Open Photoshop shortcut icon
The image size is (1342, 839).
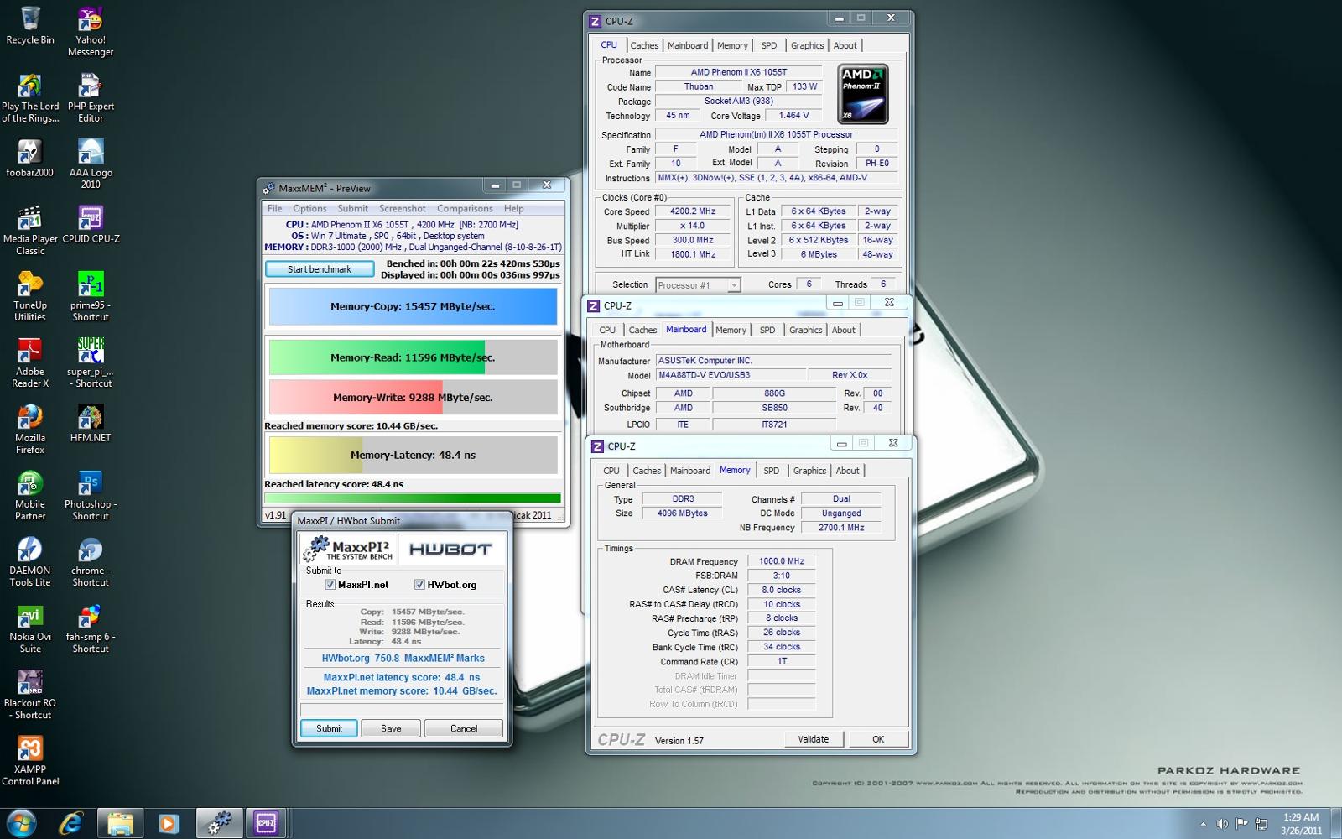[91, 496]
